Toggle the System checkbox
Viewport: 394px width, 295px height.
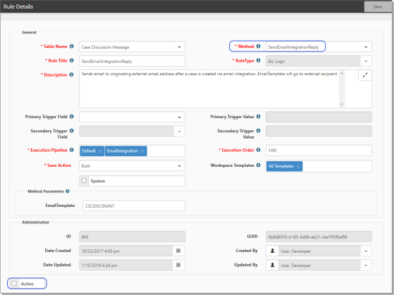pyautogui.click(x=85, y=180)
